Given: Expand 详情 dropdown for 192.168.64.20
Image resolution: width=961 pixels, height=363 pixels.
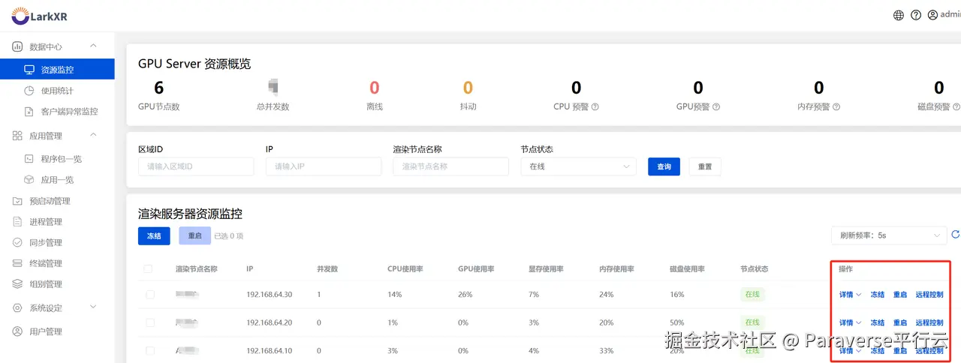Looking at the screenshot, I should point(851,322).
